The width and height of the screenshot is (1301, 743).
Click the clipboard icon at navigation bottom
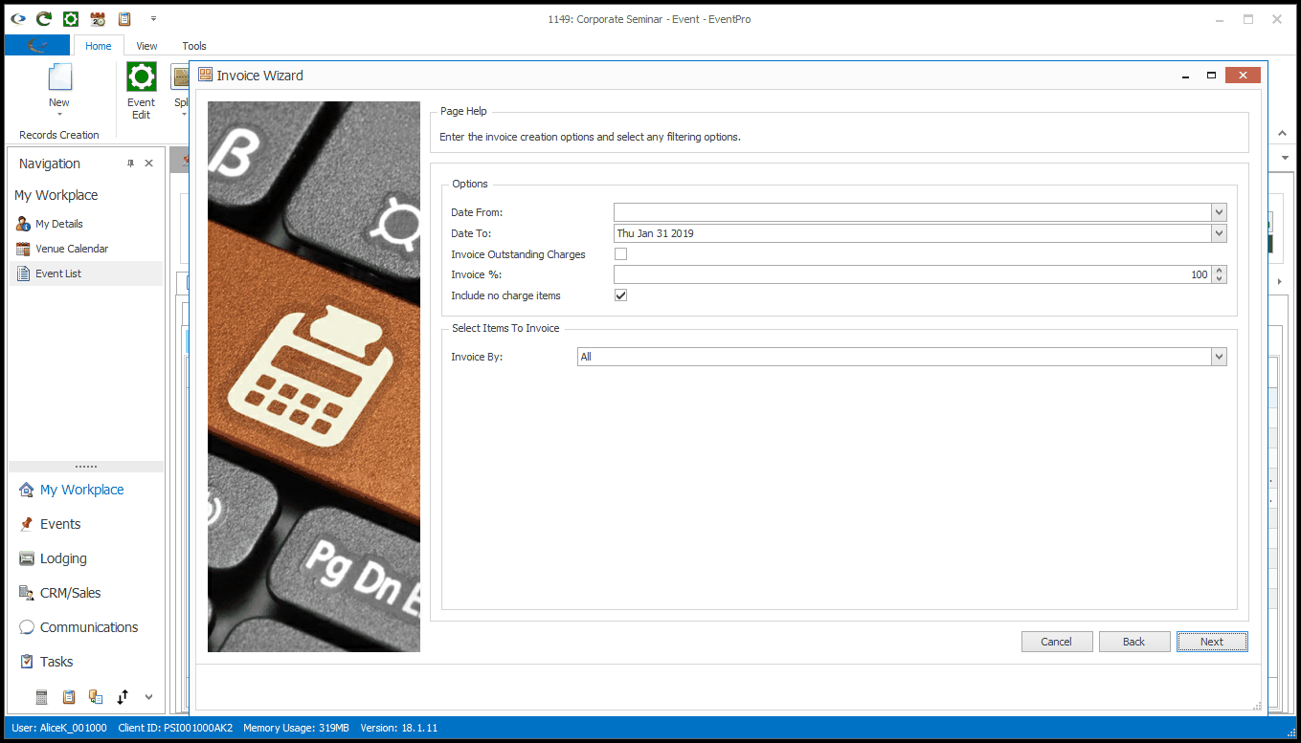pos(69,697)
